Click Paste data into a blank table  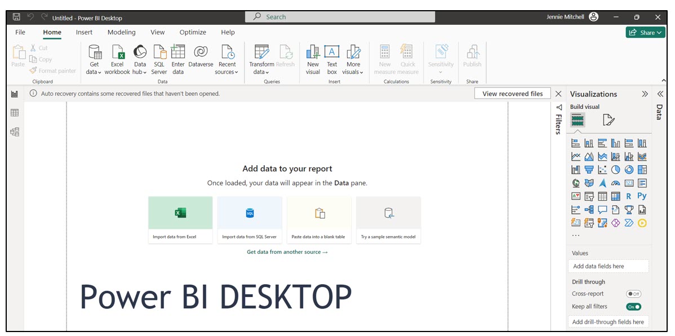click(x=319, y=220)
